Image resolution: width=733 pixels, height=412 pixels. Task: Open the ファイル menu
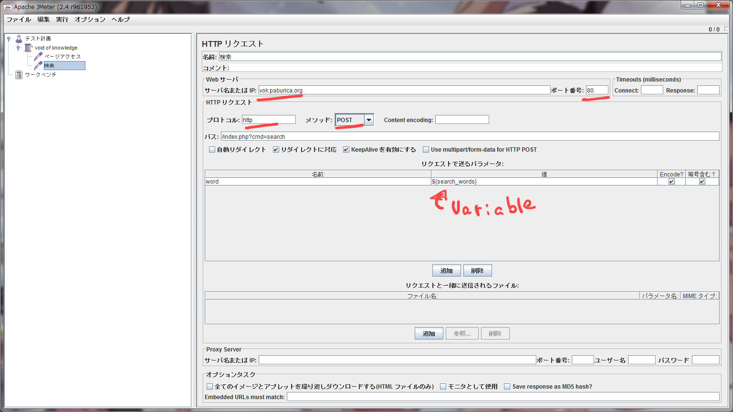coord(19,20)
